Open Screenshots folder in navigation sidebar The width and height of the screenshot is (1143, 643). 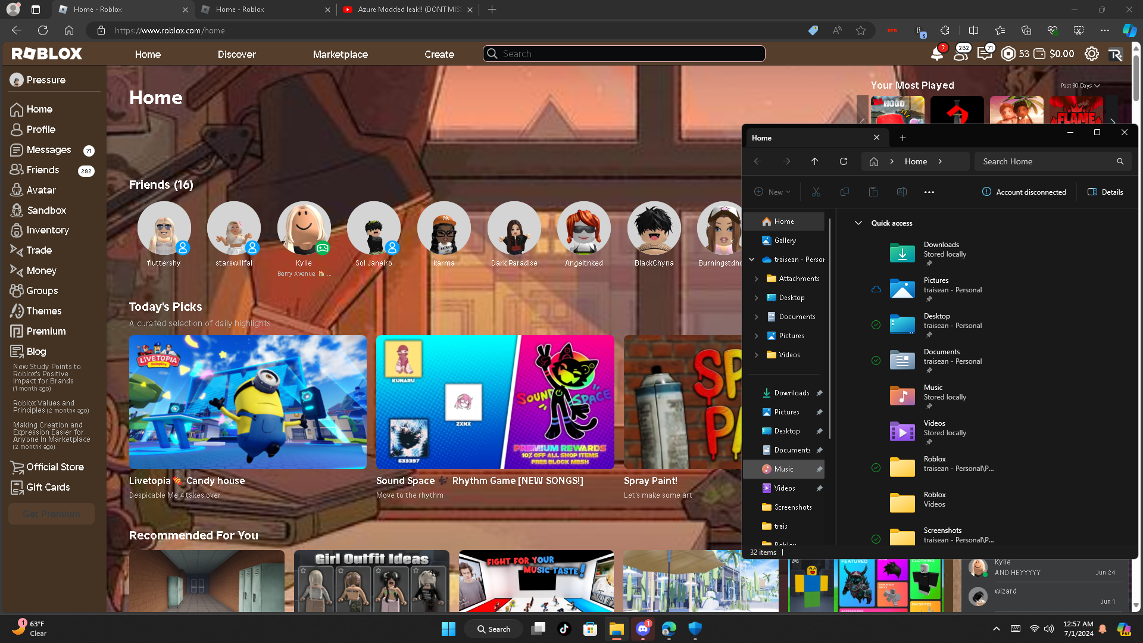pos(784,507)
